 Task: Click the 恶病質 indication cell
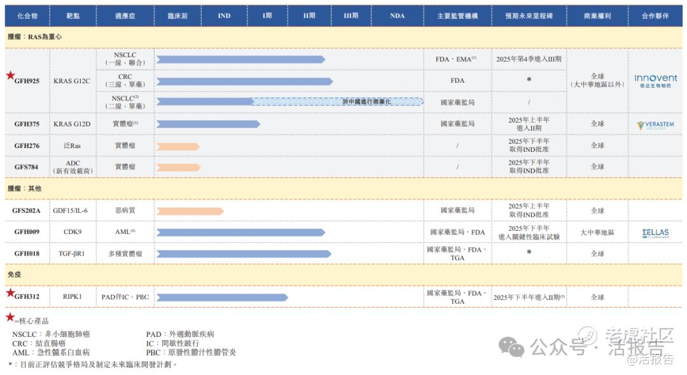(125, 210)
